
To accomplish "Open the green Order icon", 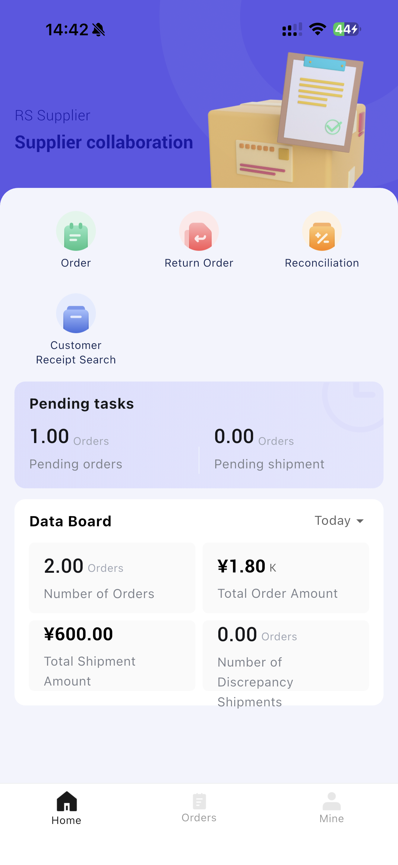I will pos(76,231).
